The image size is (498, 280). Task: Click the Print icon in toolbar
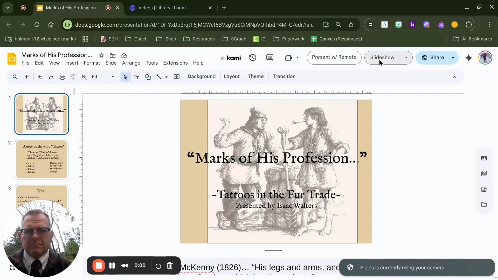click(x=62, y=77)
